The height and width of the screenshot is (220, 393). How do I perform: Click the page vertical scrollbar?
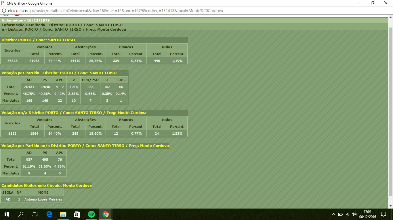(390, 112)
